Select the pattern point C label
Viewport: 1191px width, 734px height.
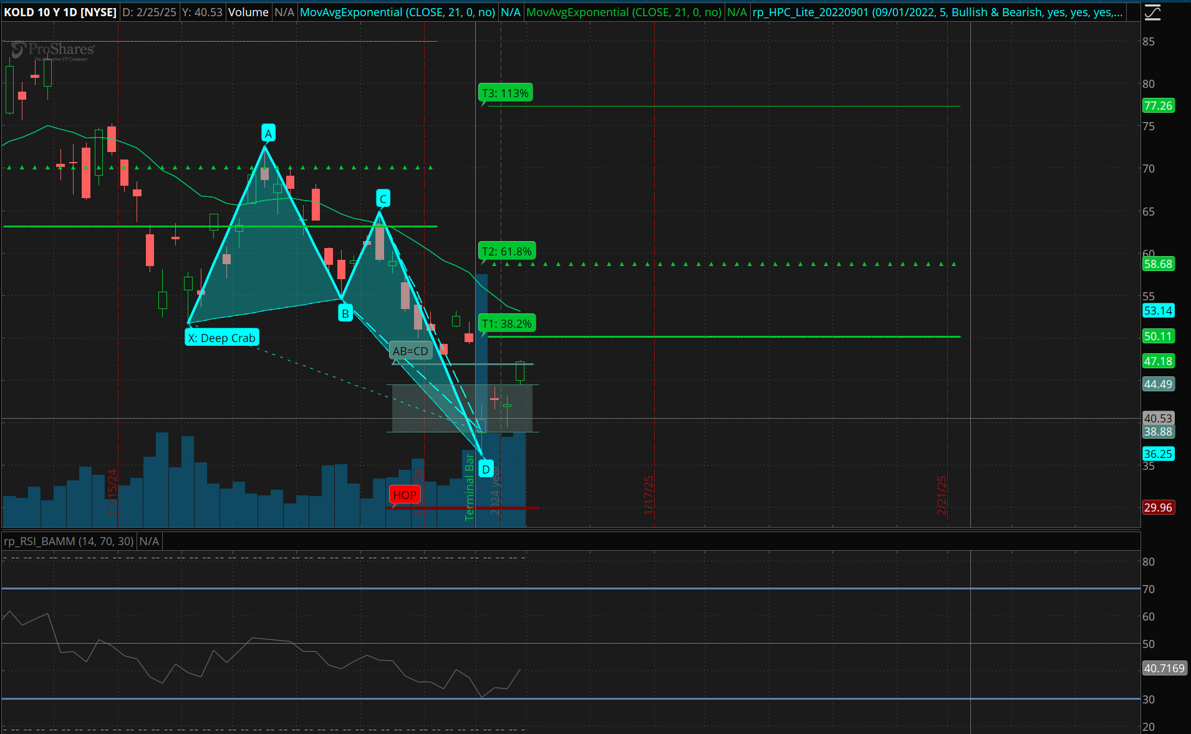point(383,199)
